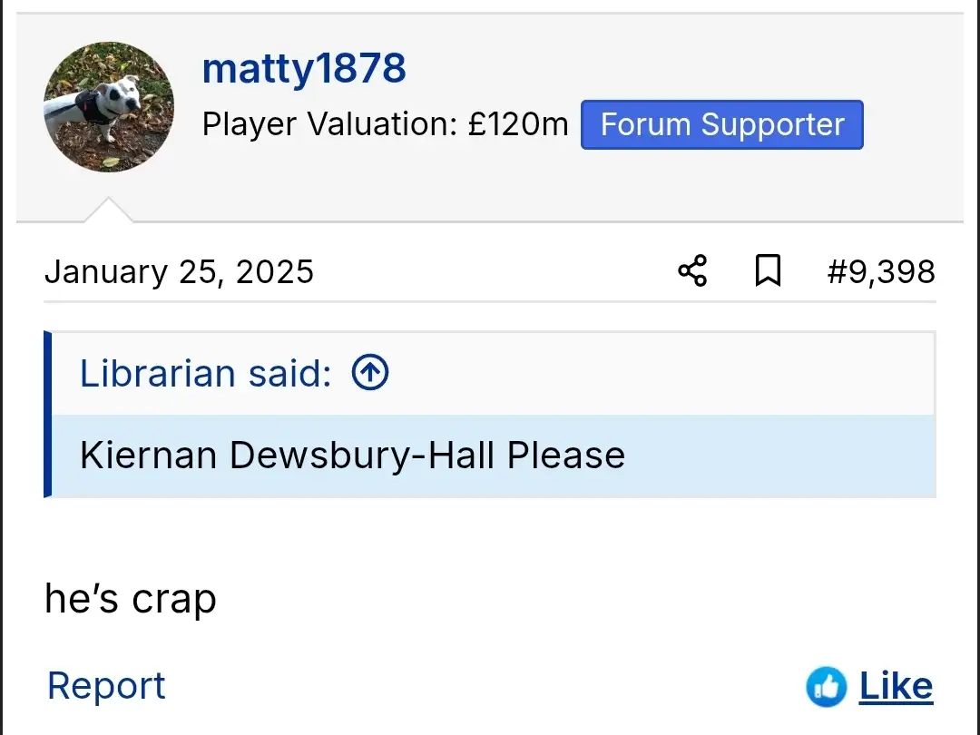Image resolution: width=980 pixels, height=735 pixels.
Task: Click the blue thumbs-up Like icon
Action: coord(826,687)
